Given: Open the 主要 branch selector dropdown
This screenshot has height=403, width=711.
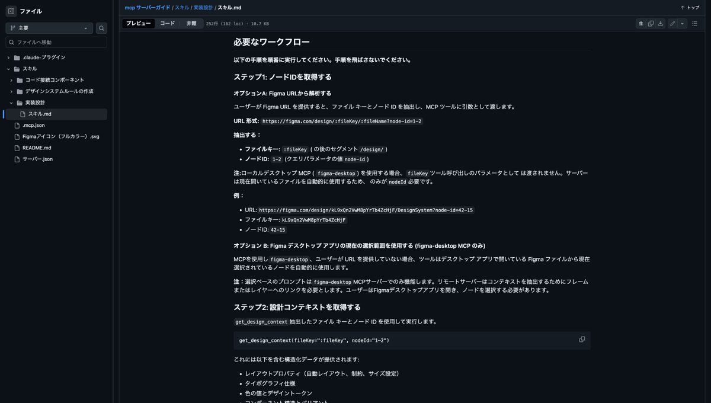Looking at the screenshot, I should coord(47,28).
